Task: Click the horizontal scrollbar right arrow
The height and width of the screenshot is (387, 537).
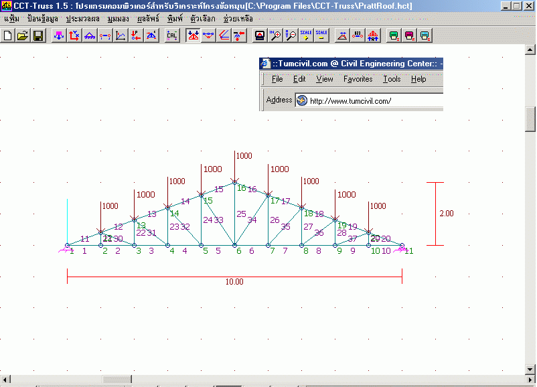Action: click(x=530, y=379)
